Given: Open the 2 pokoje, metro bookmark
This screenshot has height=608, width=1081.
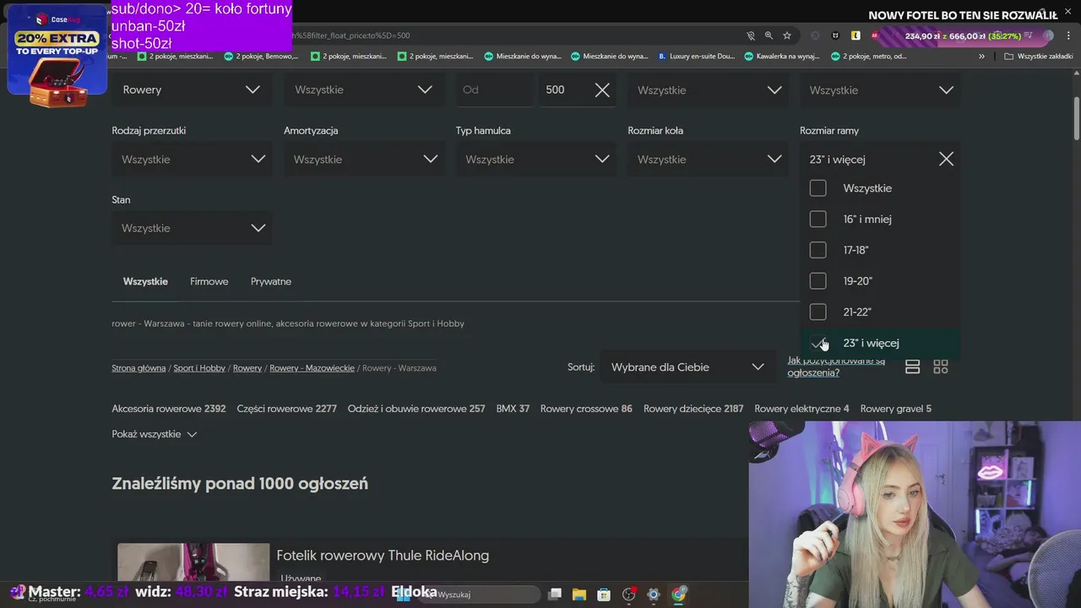Looking at the screenshot, I should [x=868, y=57].
